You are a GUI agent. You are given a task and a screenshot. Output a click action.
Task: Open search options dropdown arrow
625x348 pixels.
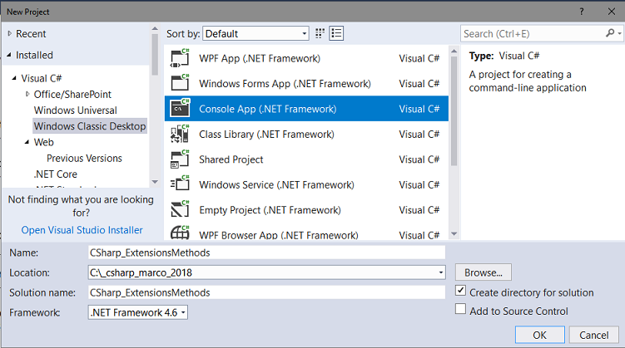tap(619, 34)
